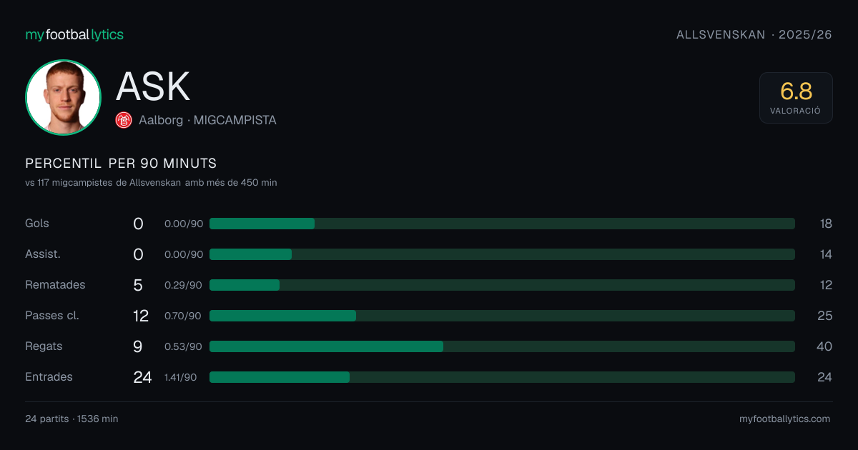Open the myfootballytics.com footer link
This screenshot has width=858, height=450.
(784, 419)
